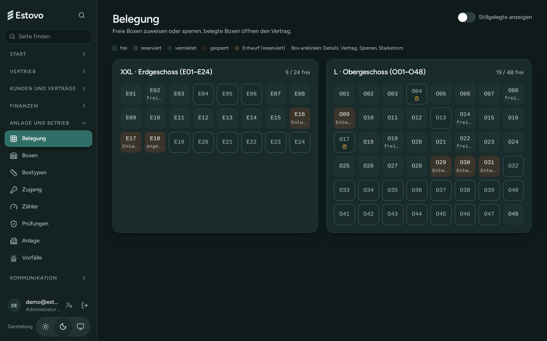Open box E18

point(155,142)
